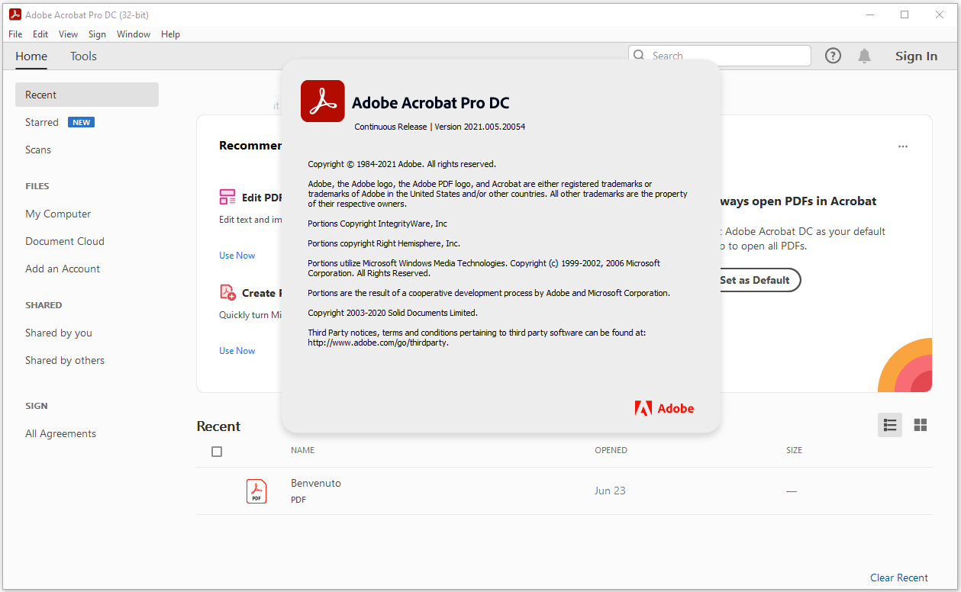This screenshot has height=592, width=961.
Task: Click the Recent section heading
Action: click(218, 426)
